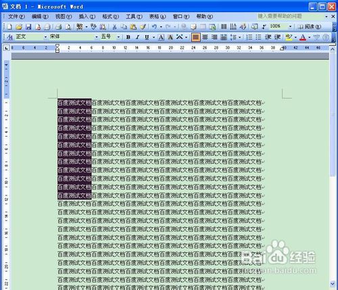Click the 繁 Chinese conversion icon

pos(80,27)
